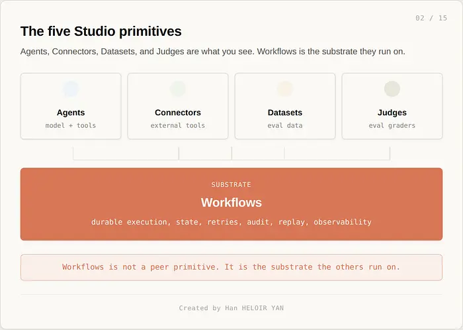
Task: Select the Agents card title
Action: pos(71,113)
